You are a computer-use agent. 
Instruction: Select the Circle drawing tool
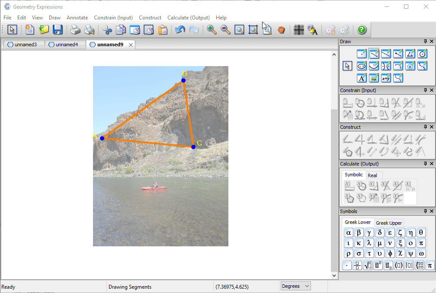422,54
